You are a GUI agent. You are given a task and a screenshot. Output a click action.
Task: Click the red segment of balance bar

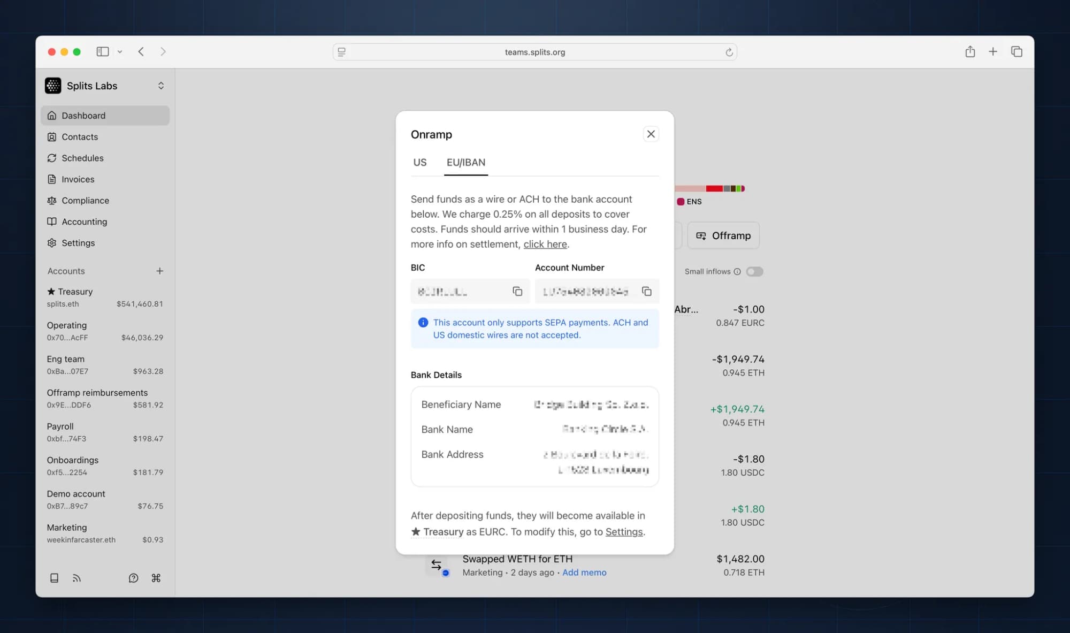click(x=714, y=188)
